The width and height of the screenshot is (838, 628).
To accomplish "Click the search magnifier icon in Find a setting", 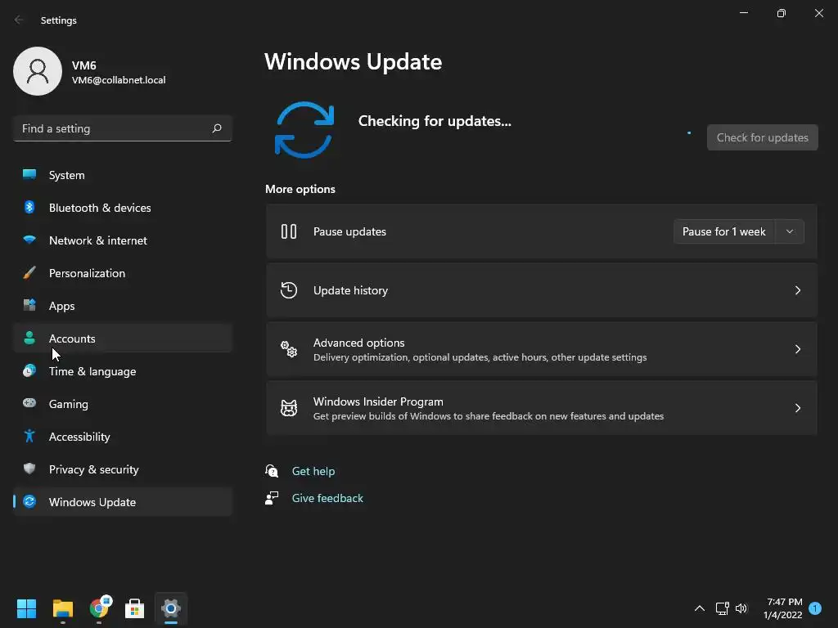I will (217, 128).
